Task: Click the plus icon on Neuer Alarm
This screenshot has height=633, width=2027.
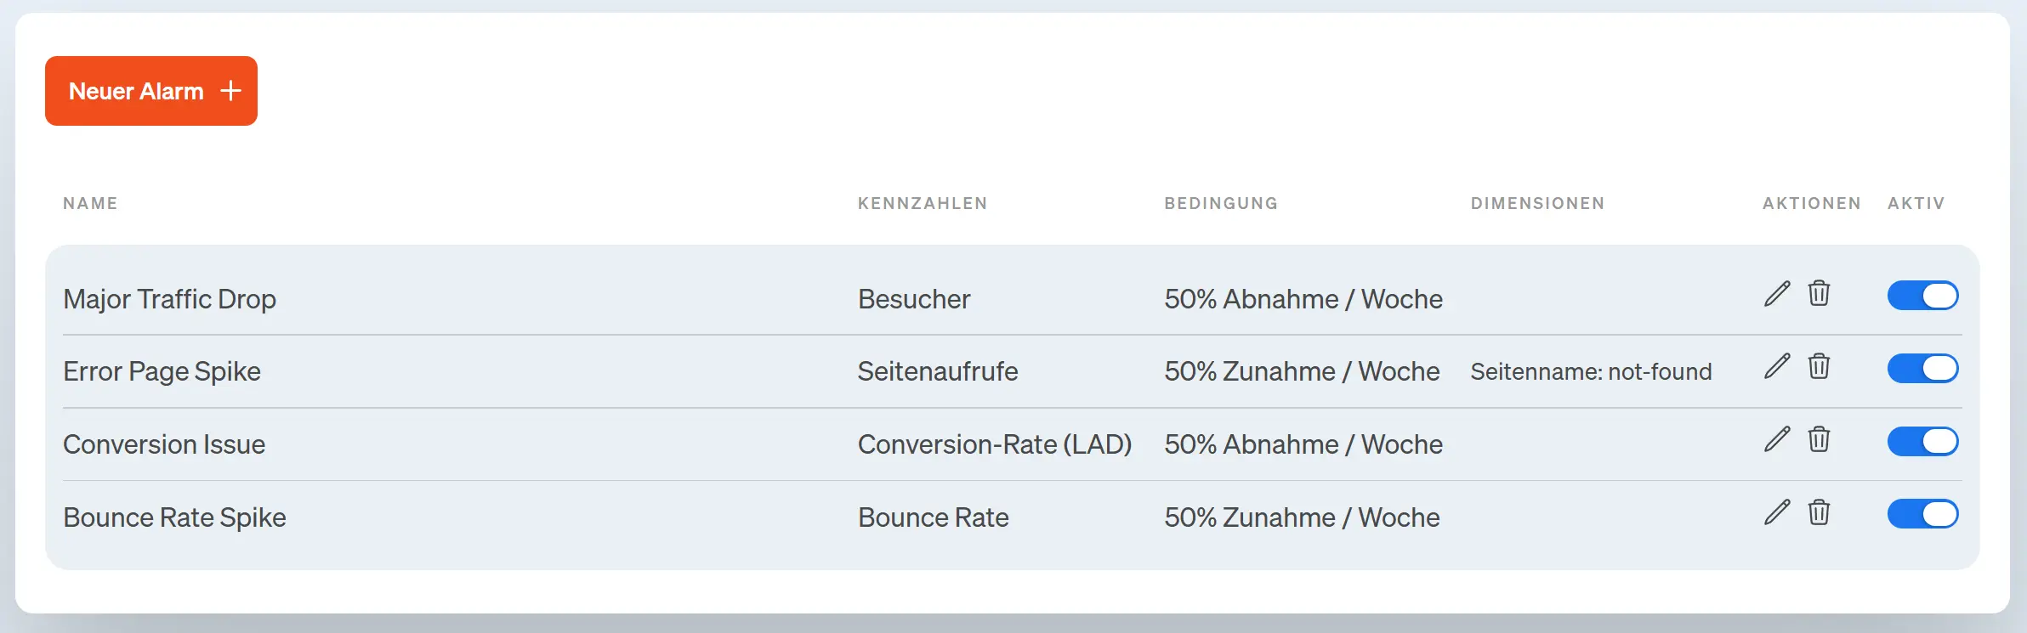Action: [x=230, y=91]
